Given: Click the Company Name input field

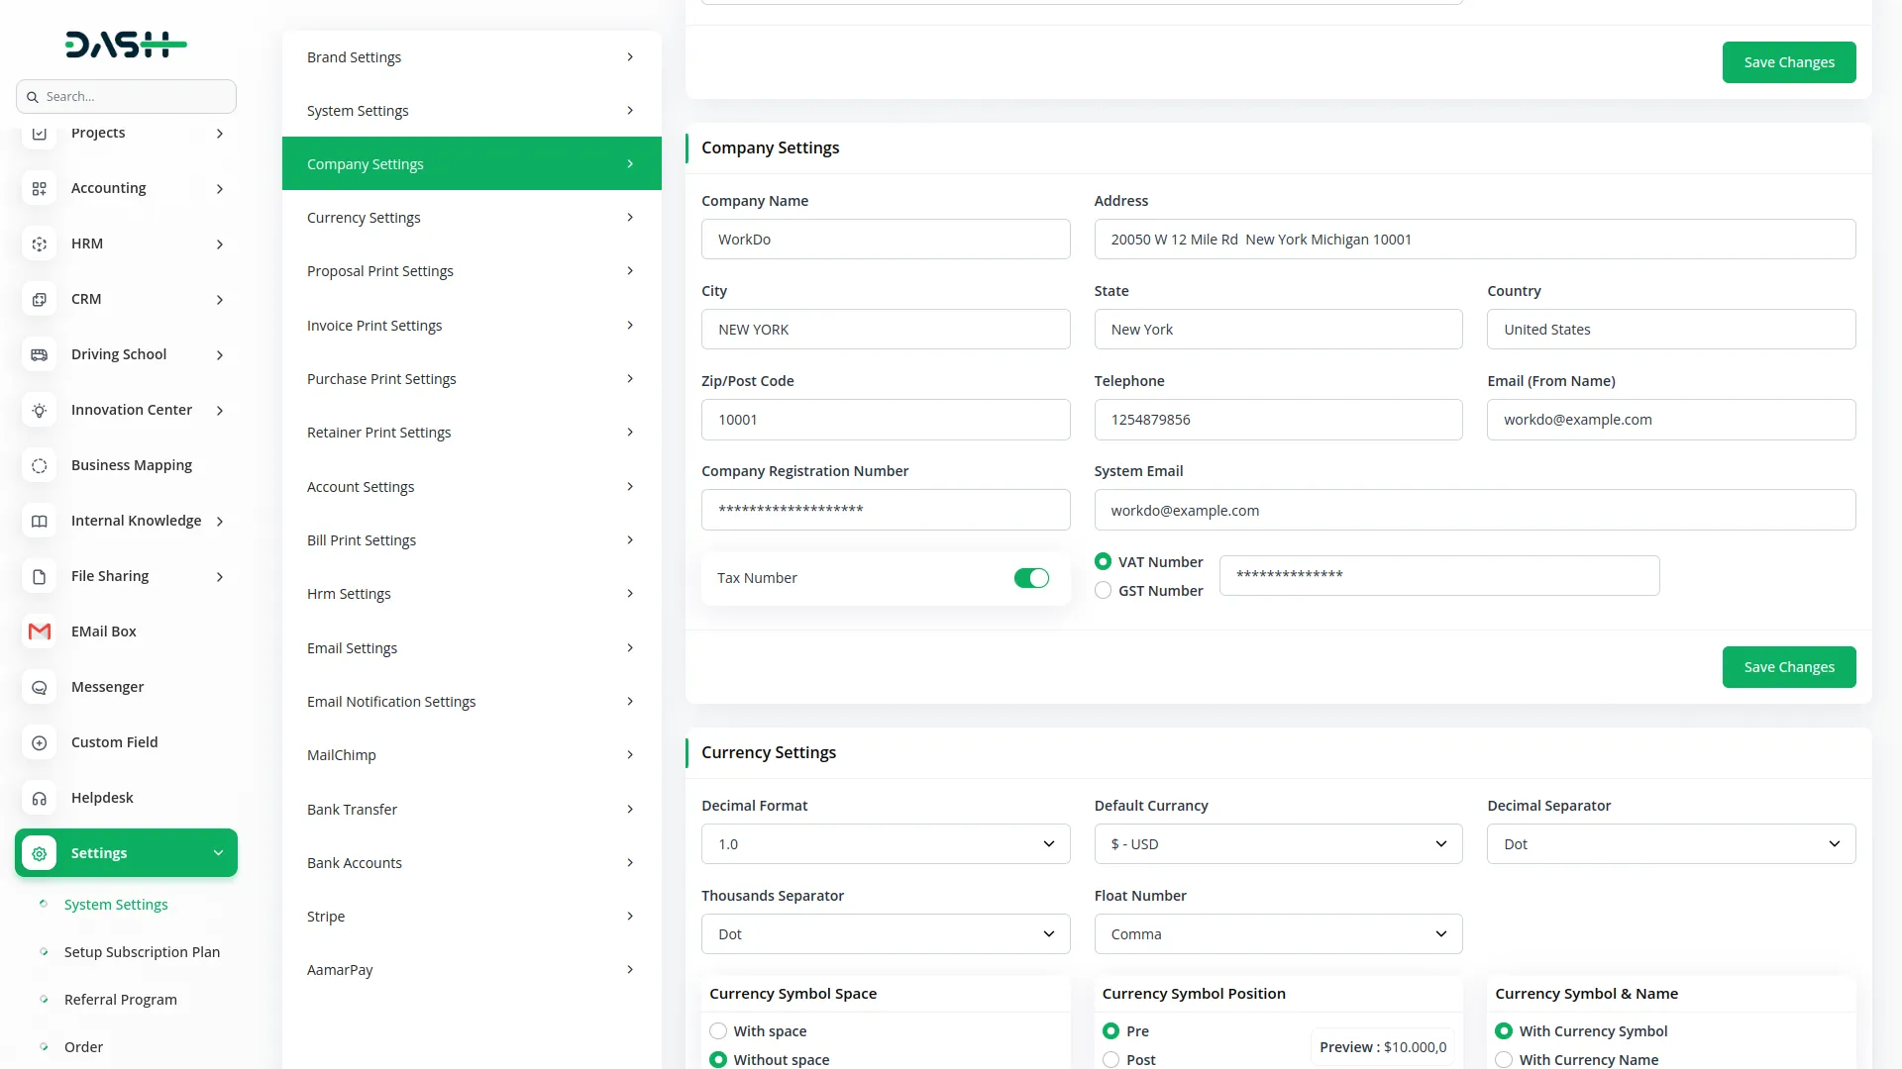Looking at the screenshot, I should click(885, 240).
